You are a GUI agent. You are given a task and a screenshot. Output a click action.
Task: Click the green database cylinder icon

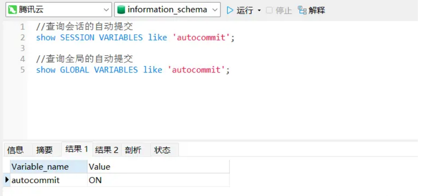pyautogui.click(x=121, y=10)
